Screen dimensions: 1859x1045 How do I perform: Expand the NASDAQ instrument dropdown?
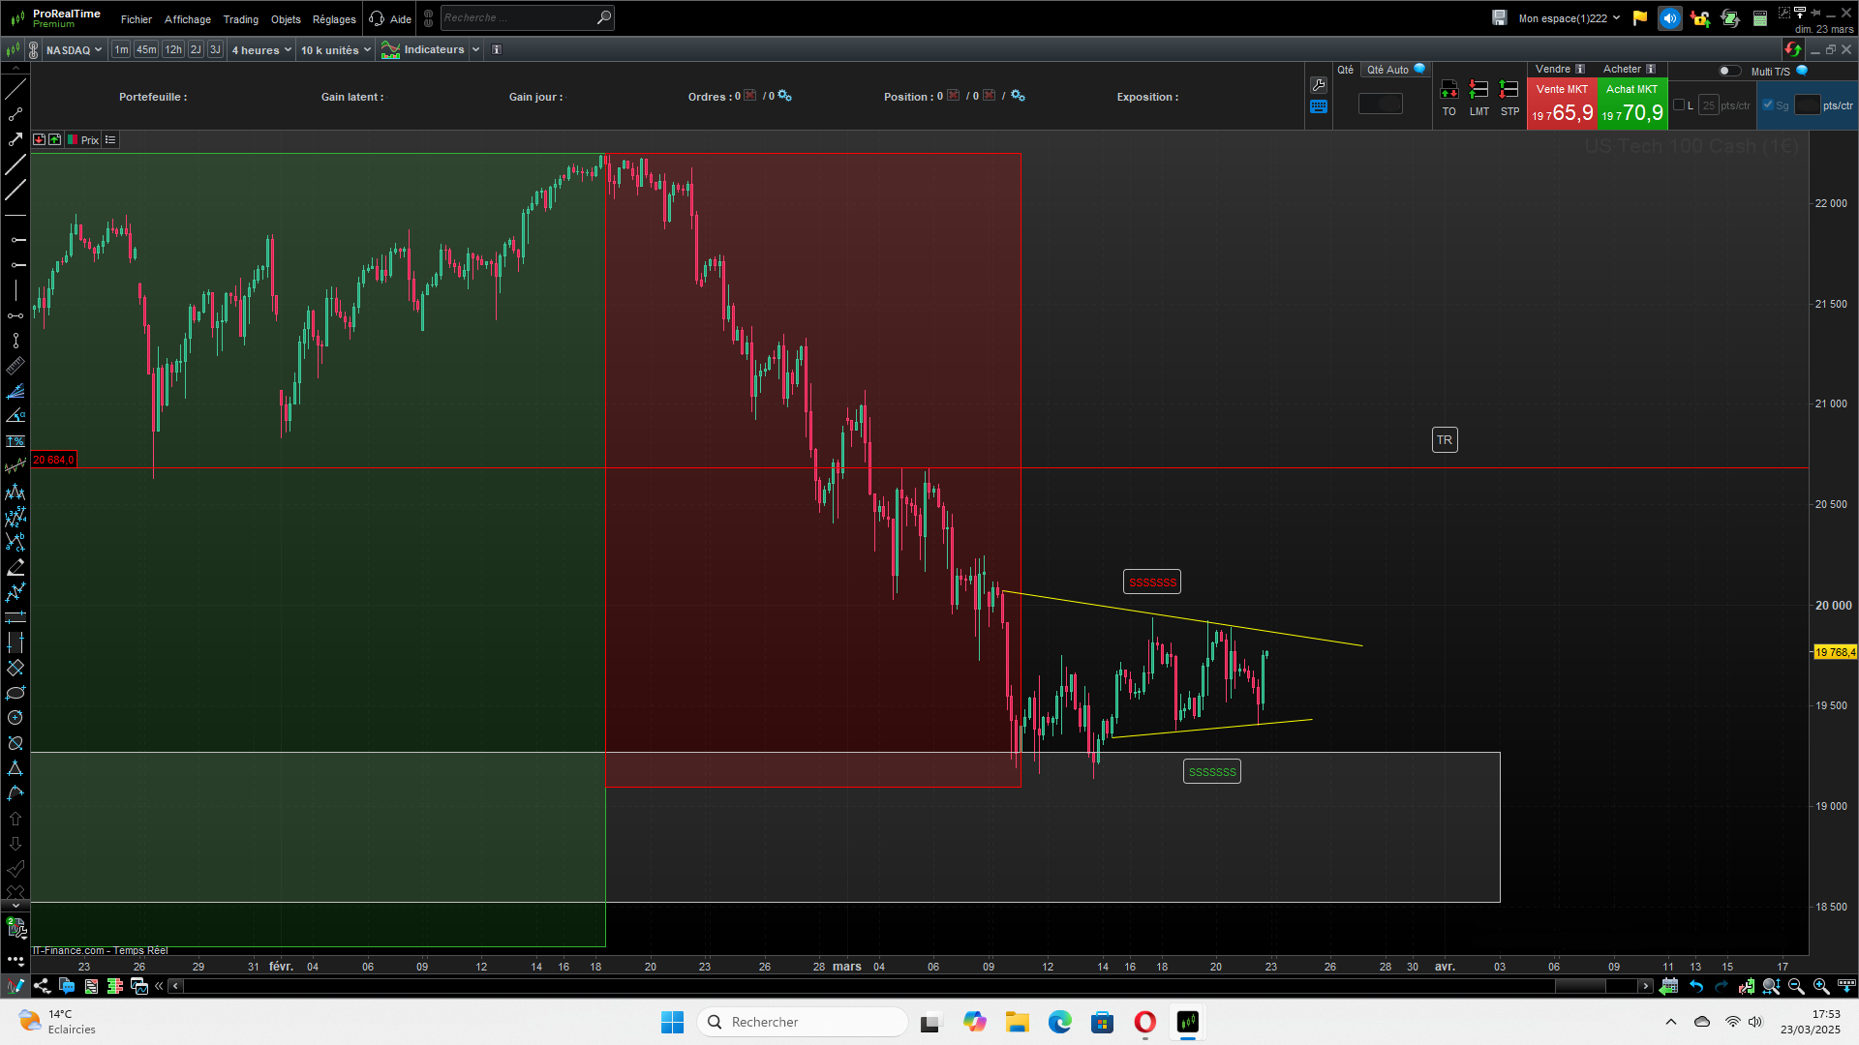point(74,49)
